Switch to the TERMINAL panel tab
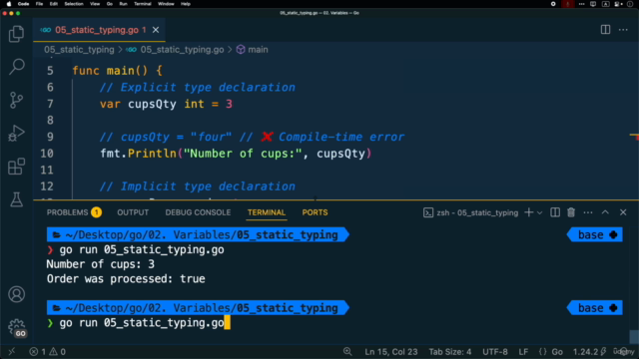This screenshot has height=359, width=639. 267,212
